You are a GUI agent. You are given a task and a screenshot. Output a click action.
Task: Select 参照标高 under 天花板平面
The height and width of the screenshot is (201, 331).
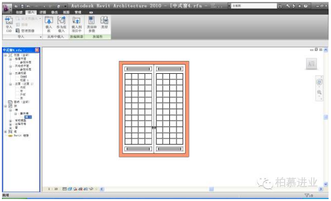click(26, 69)
